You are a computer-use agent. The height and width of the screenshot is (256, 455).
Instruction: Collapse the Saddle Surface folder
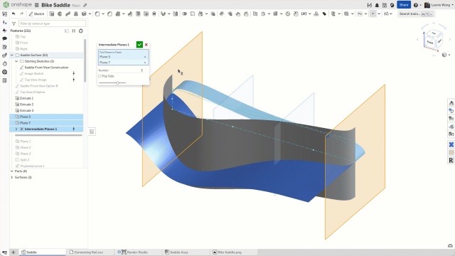tap(12, 55)
